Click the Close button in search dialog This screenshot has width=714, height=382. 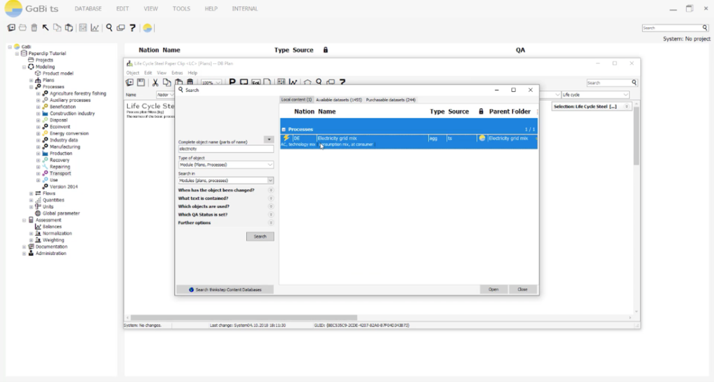point(522,289)
